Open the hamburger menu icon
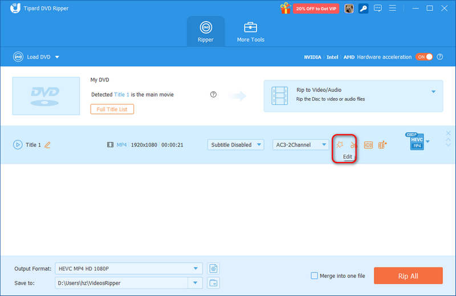This screenshot has width=456, height=296. click(x=392, y=8)
